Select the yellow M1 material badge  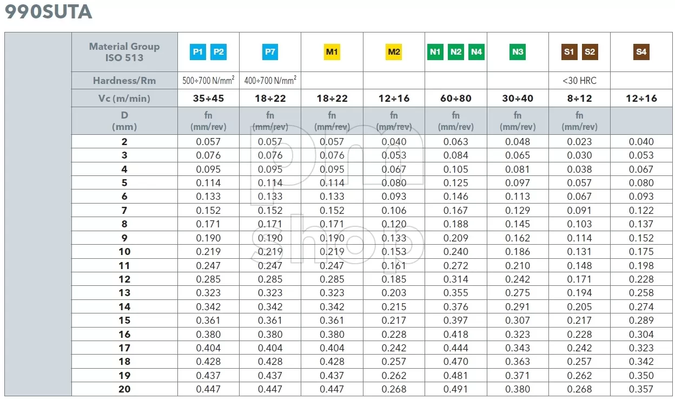tap(332, 52)
